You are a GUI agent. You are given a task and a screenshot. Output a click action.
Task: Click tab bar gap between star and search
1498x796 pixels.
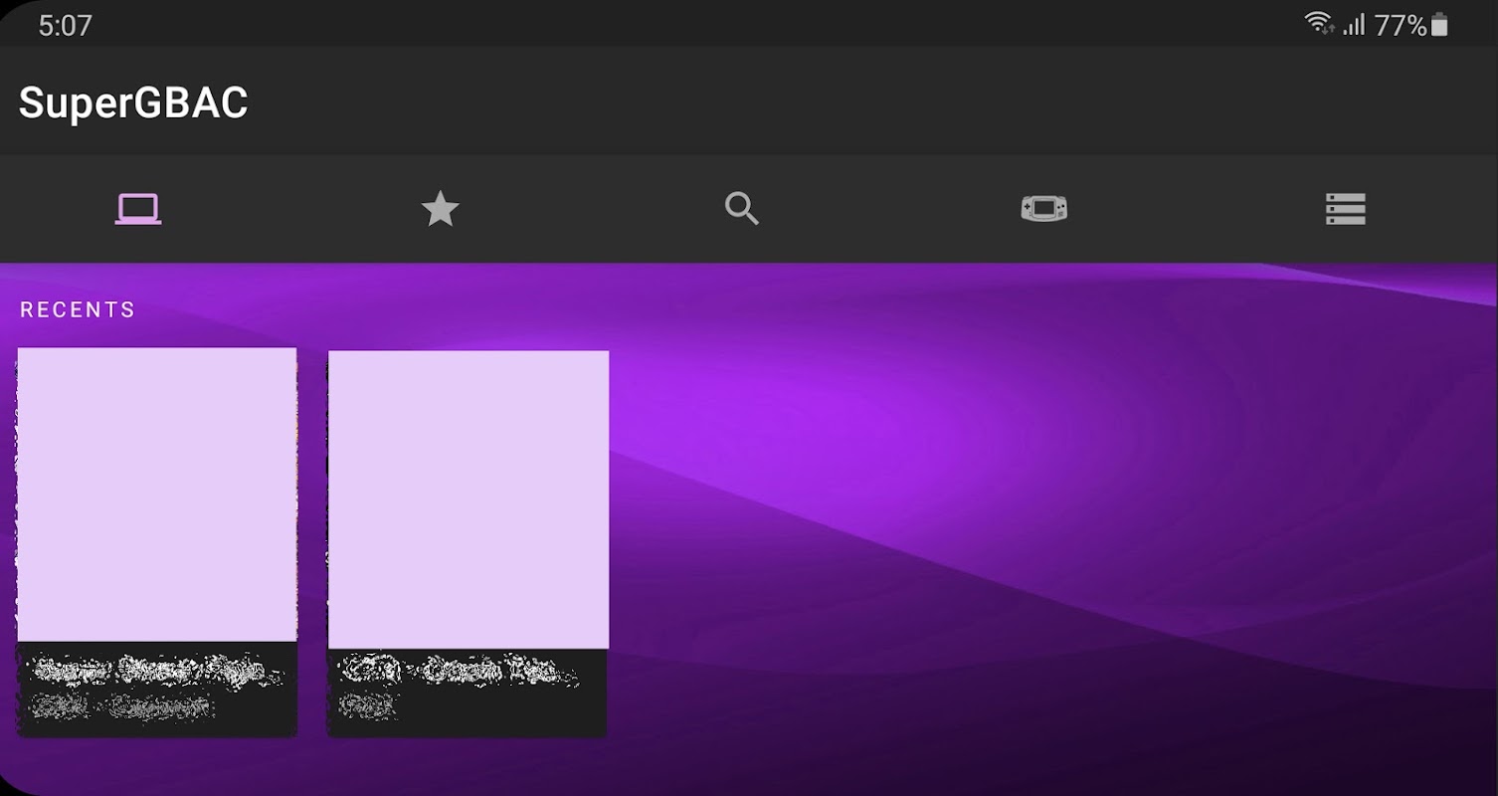[591, 209]
